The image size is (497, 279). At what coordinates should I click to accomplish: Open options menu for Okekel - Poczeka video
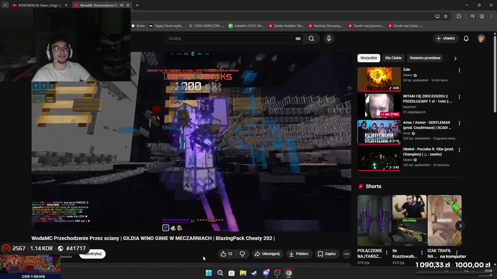point(459,150)
